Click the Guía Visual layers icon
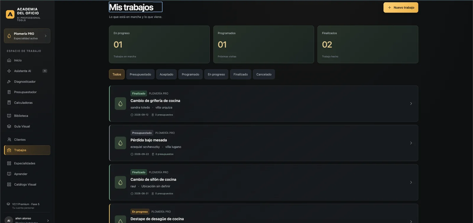This screenshot has height=223, width=473. 9,126
